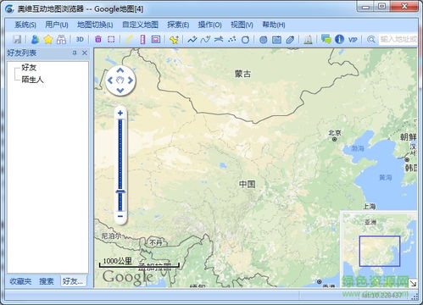Select the 陌生人 tree item
423x305 pixels.
32,80
